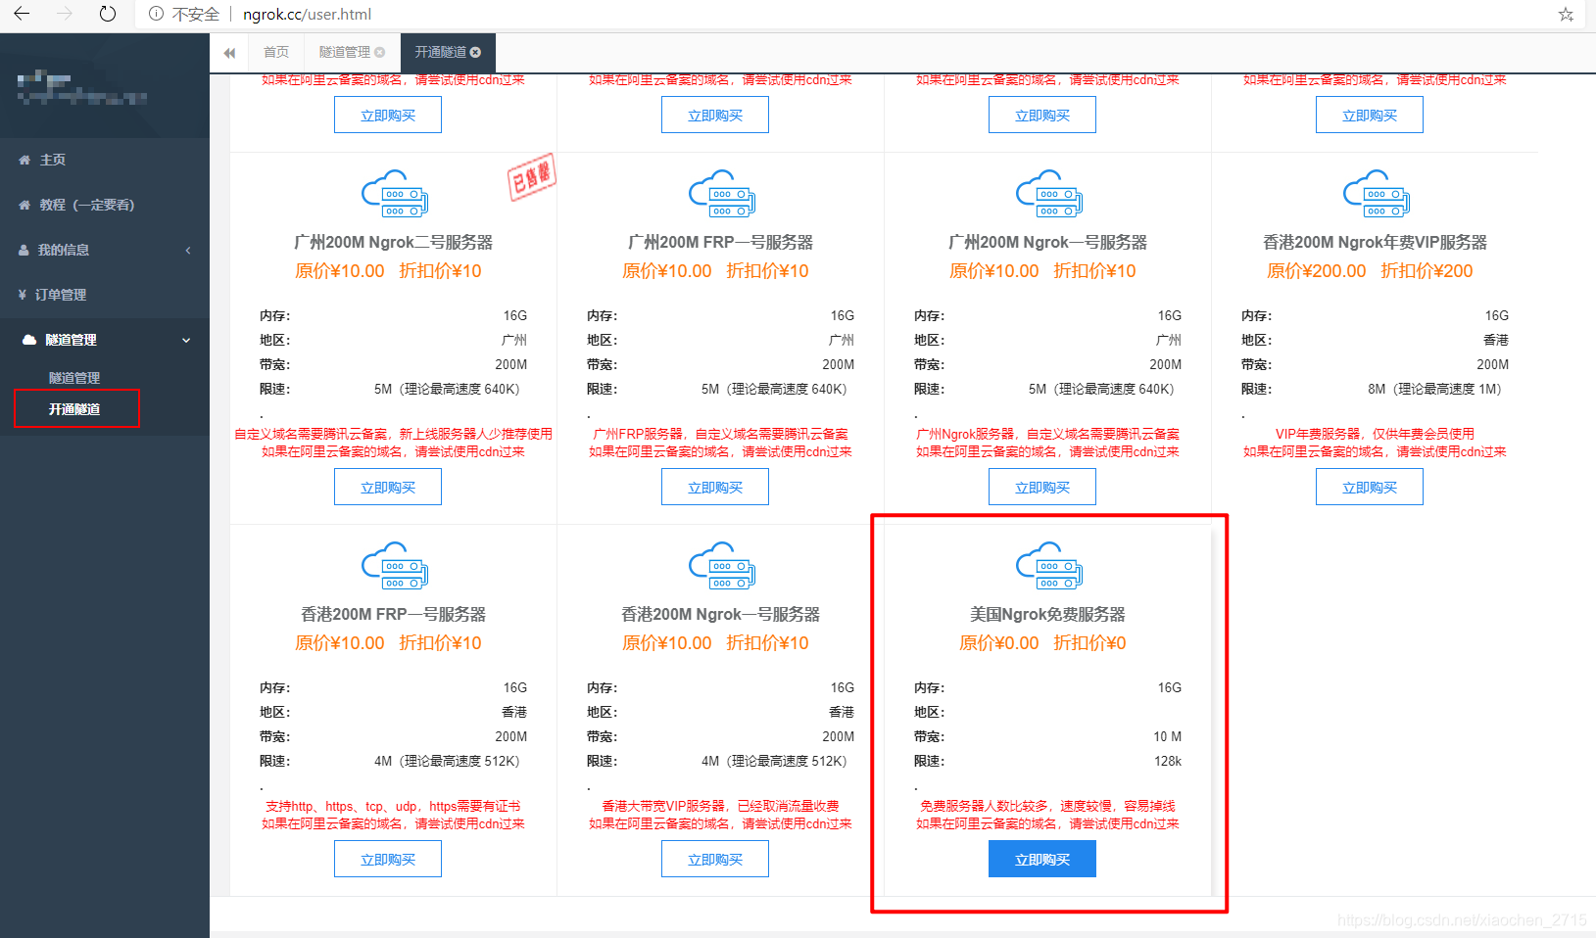
Task: Click server icon of 广州200M FRP一号服务器
Action: (721, 194)
